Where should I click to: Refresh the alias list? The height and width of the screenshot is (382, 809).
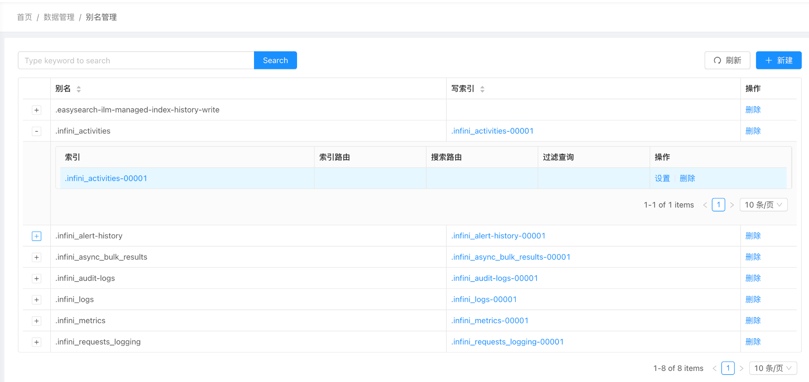(727, 60)
